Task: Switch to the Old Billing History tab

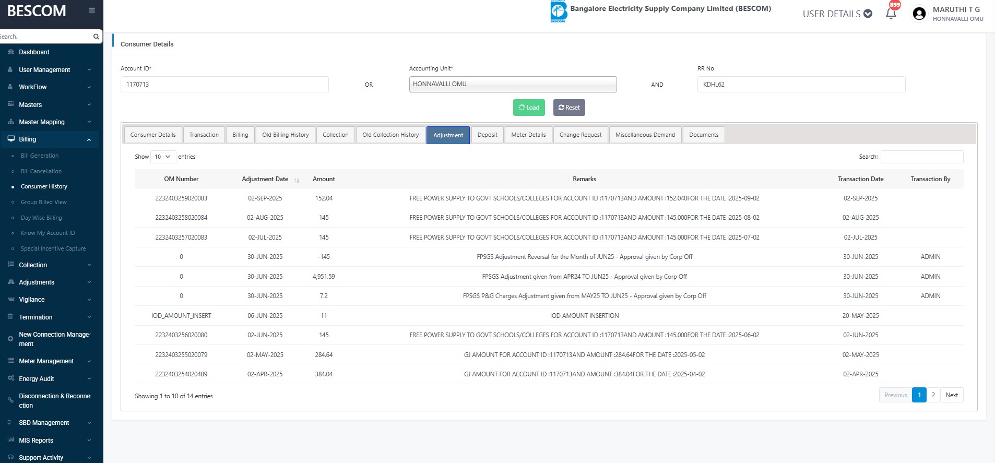Action: coord(285,135)
